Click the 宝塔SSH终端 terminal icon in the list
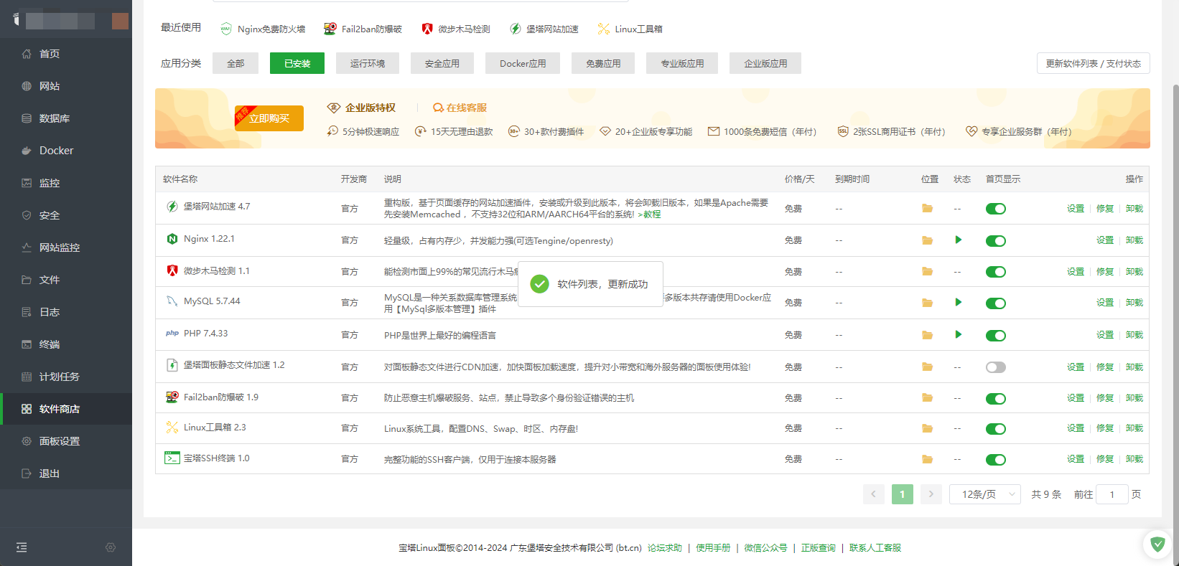Viewport: 1179px width, 566px height. click(x=172, y=458)
